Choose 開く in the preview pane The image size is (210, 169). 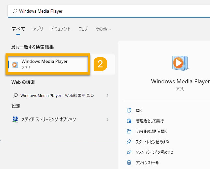pos(139,111)
